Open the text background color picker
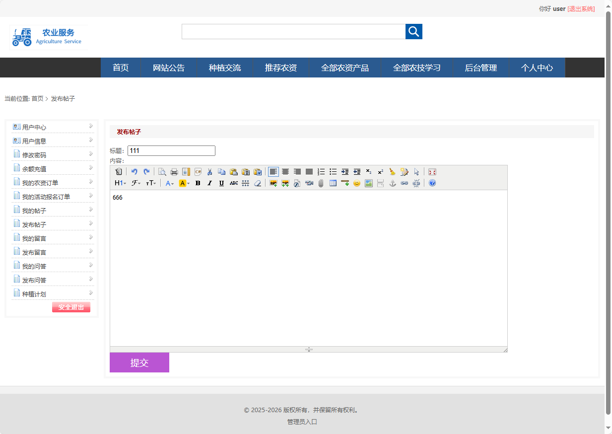The image size is (612, 434). tap(184, 183)
